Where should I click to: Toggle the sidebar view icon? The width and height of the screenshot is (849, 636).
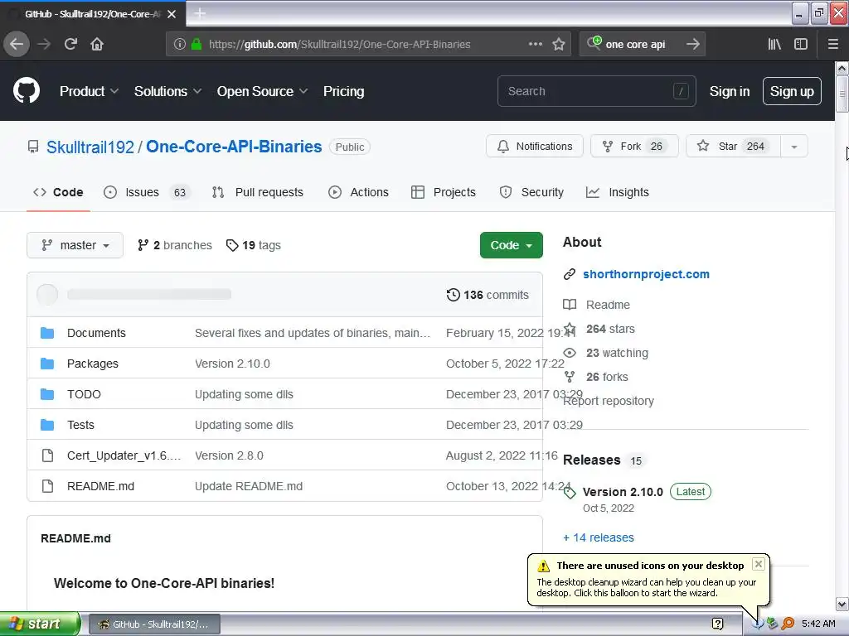tap(801, 45)
